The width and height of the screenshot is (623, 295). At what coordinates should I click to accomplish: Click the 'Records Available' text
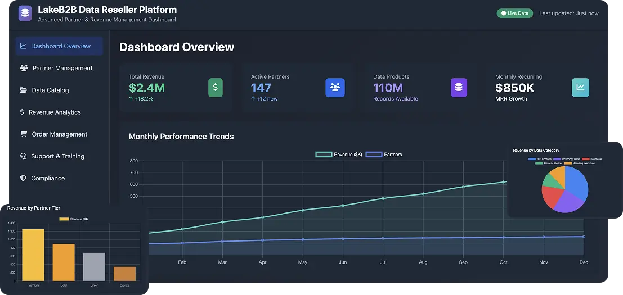[395, 99]
